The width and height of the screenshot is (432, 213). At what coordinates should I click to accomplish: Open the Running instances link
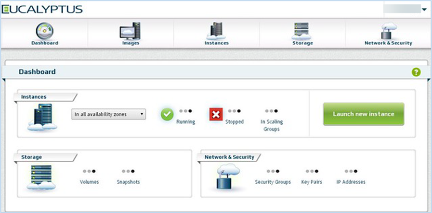coord(186,121)
